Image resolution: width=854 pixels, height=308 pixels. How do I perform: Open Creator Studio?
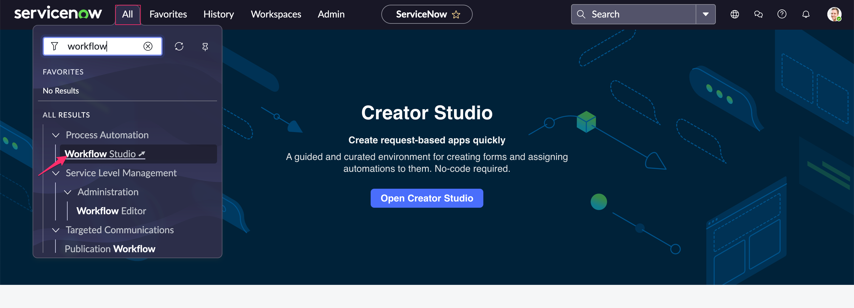[x=427, y=198]
